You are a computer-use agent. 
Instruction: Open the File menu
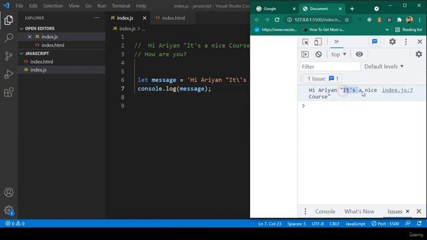[x=19, y=6]
